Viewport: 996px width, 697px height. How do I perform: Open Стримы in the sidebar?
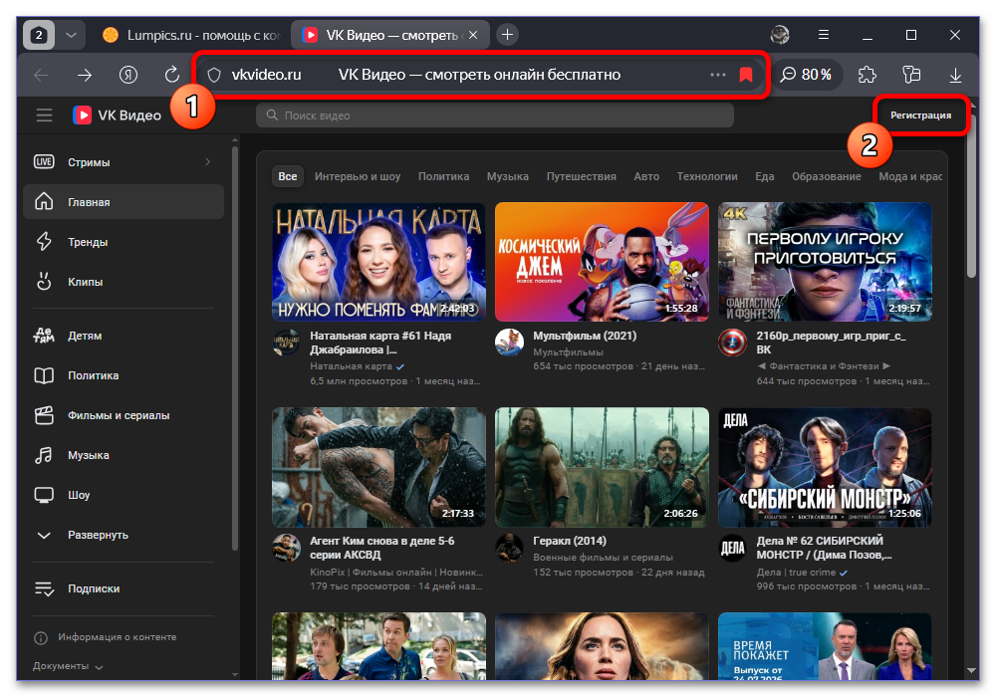pyautogui.click(x=124, y=162)
